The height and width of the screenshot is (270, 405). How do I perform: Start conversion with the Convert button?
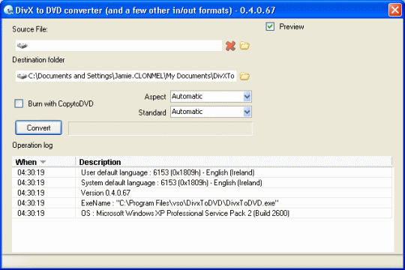38,127
